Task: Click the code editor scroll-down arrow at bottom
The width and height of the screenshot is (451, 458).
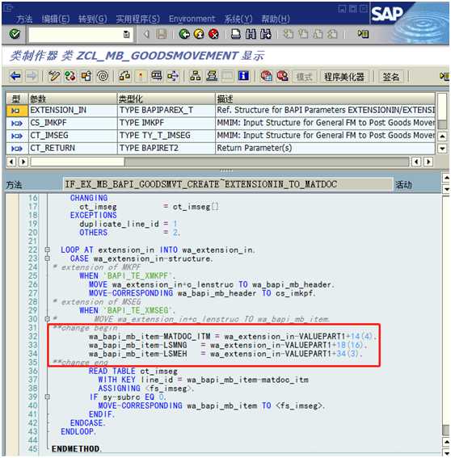Action: [x=446, y=453]
